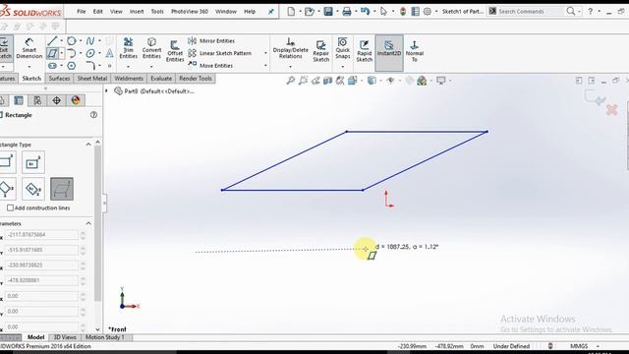Select the Ellipse sketch tool
The image size is (629, 354).
pos(90,53)
